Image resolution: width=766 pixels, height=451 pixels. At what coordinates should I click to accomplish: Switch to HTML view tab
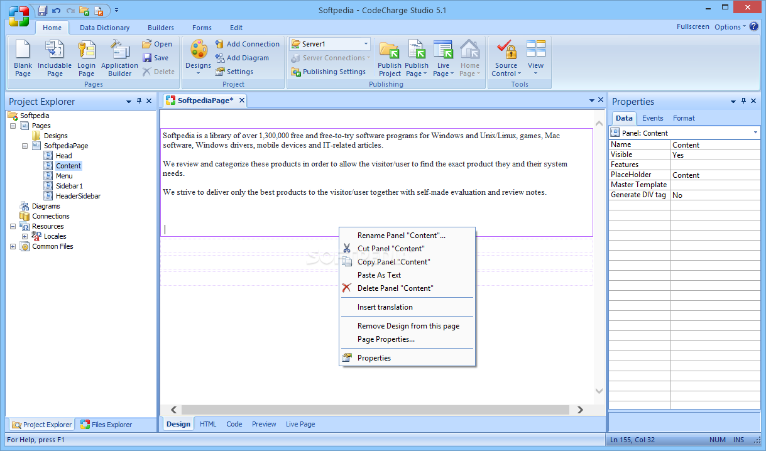(x=208, y=424)
